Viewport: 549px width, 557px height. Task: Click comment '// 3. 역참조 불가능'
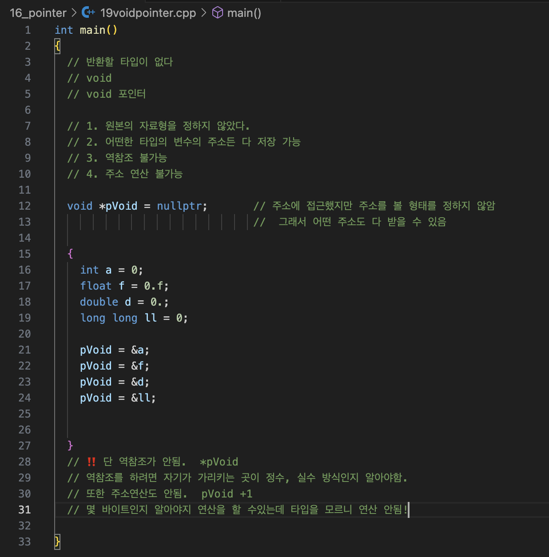click(x=117, y=158)
